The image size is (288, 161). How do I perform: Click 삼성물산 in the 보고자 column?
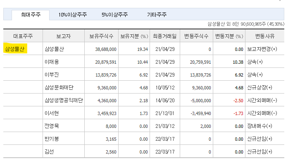55,49
